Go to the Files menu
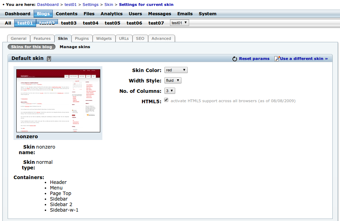 (89, 14)
